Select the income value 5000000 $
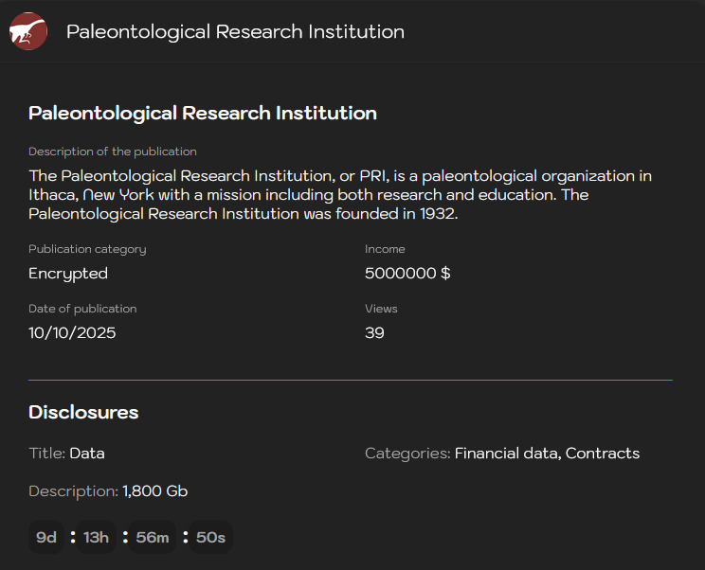The width and height of the screenshot is (705, 570). click(407, 274)
